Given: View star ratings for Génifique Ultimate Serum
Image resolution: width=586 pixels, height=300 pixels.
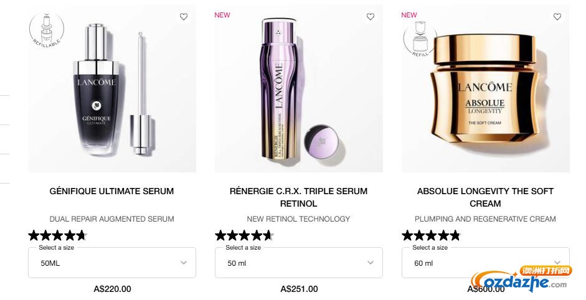Looking at the screenshot, I should pyautogui.click(x=57, y=235).
